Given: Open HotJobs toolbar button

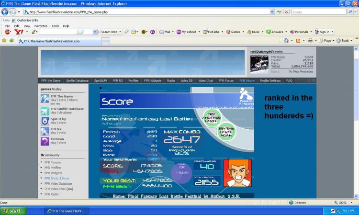Looking at the screenshot, I should point(211,32).
